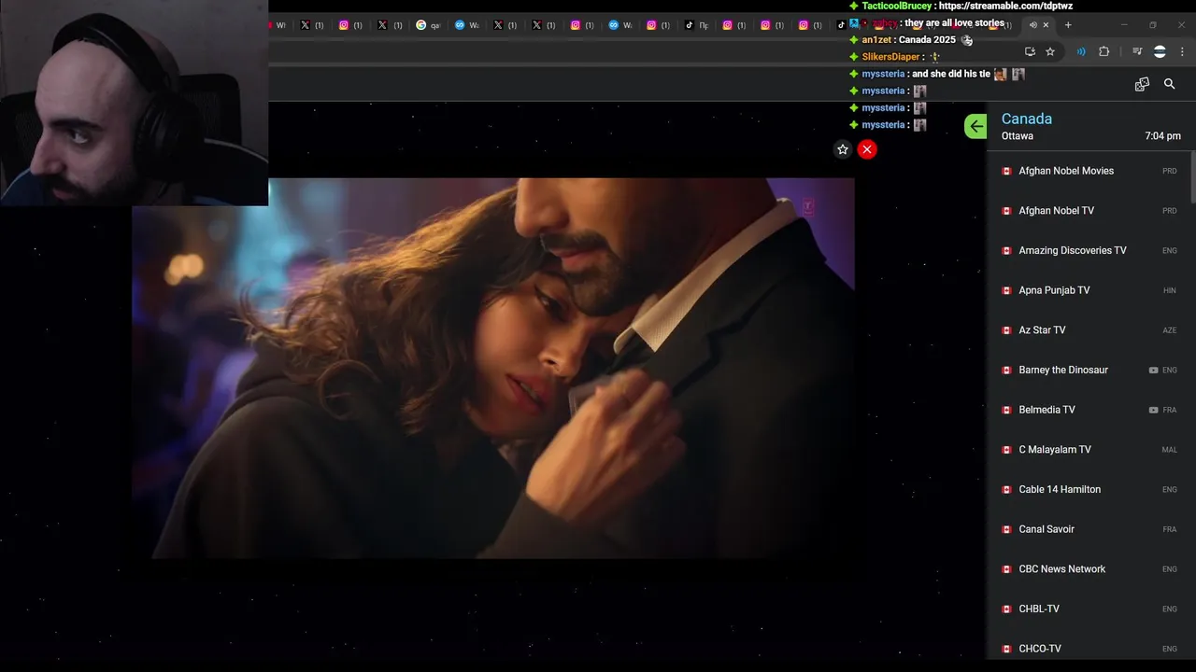Image resolution: width=1196 pixels, height=672 pixels.
Task: Select CBC News Network channel
Action: click(x=1089, y=569)
